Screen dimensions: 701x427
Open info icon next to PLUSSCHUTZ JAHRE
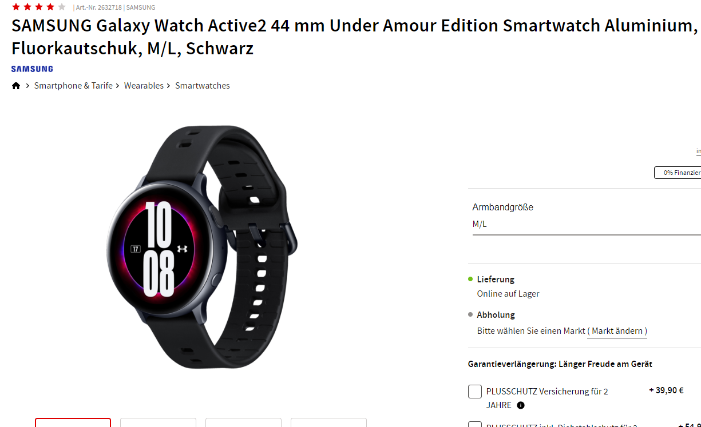[521, 405]
